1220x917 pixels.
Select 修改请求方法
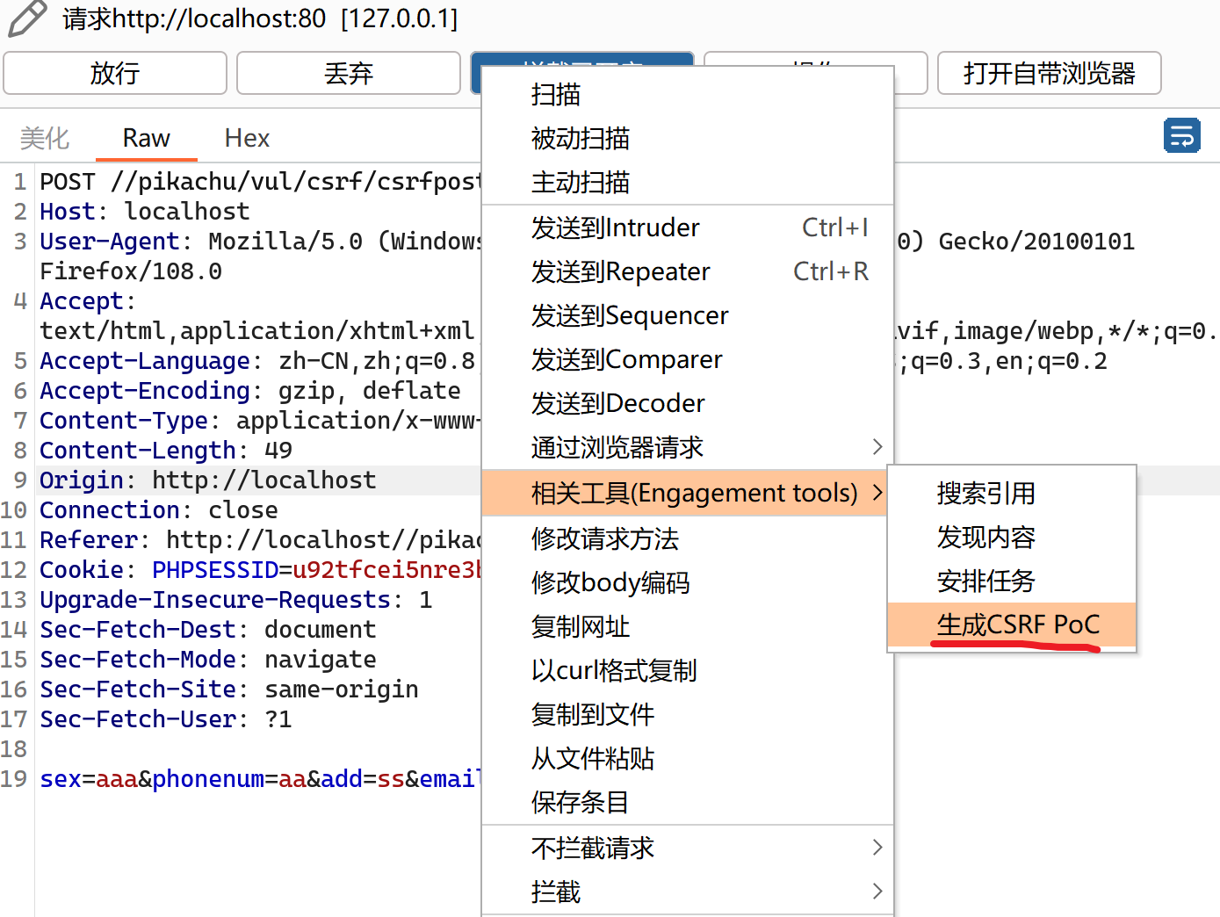[x=688, y=538]
